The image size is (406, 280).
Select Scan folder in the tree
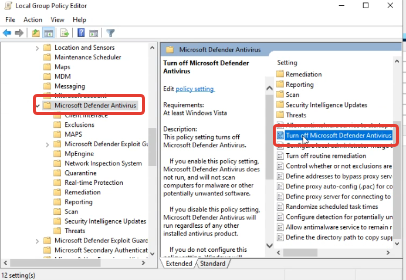click(71, 211)
